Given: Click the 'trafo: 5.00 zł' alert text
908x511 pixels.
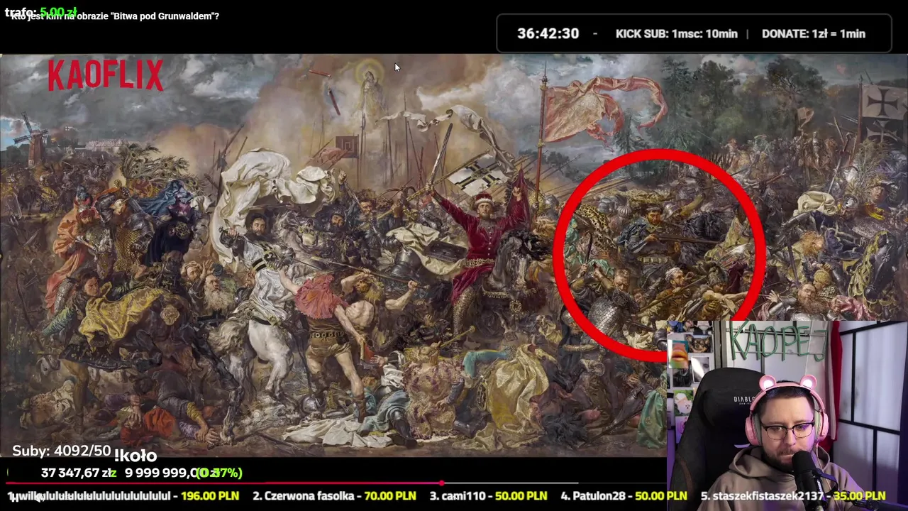Looking at the screenshot, I should coord(40,12).
